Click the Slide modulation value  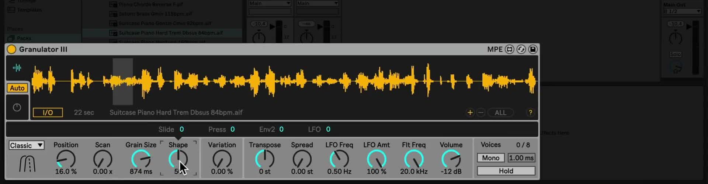click(x=181, y=129)
